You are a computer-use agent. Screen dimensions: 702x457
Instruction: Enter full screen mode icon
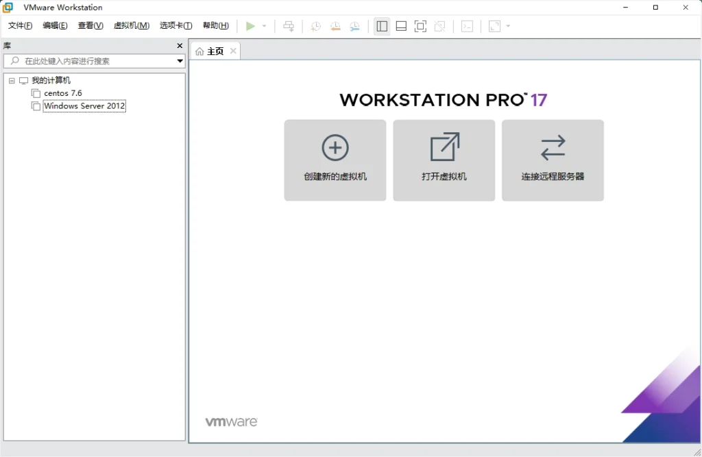click(x=420, y=26)
